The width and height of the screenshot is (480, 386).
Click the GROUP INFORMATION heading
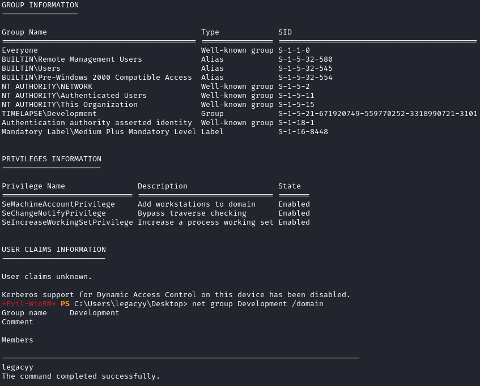pos(40,5)
